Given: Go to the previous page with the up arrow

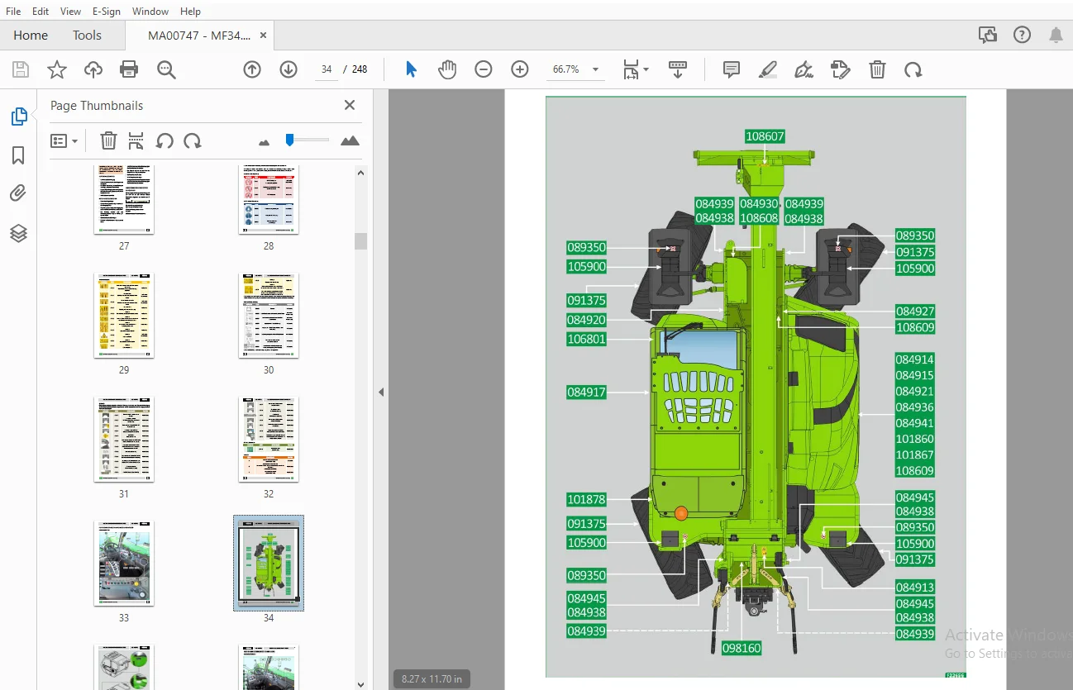Looking at the screenshot, I should point(252,69).
